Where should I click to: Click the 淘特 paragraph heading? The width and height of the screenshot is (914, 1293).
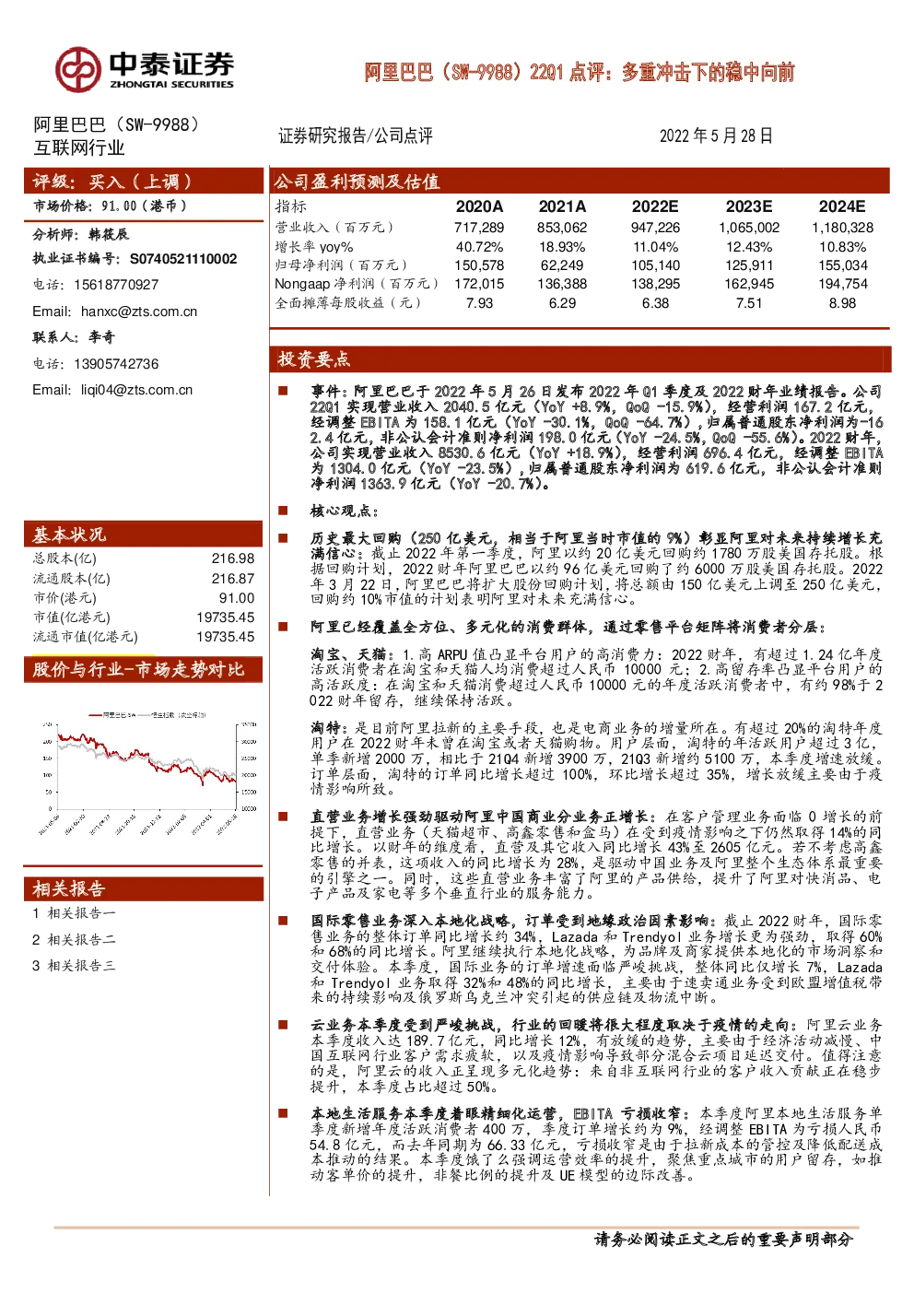326,728
